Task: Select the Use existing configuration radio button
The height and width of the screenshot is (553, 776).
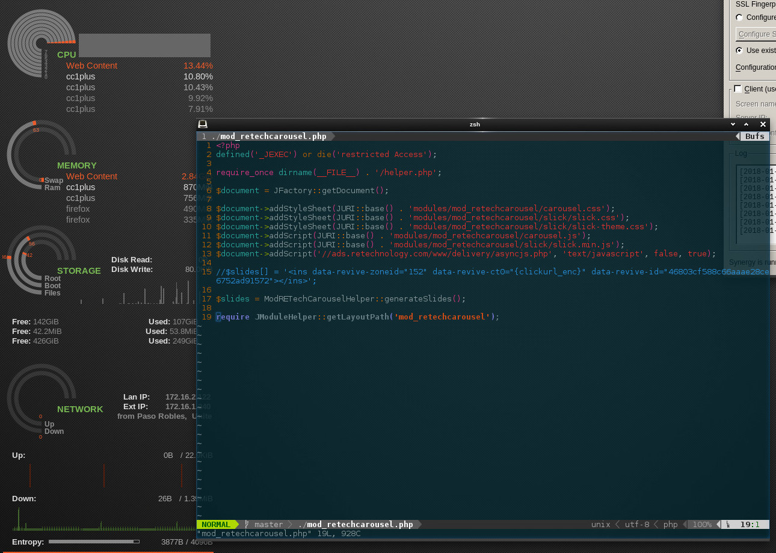Action: 739,51
